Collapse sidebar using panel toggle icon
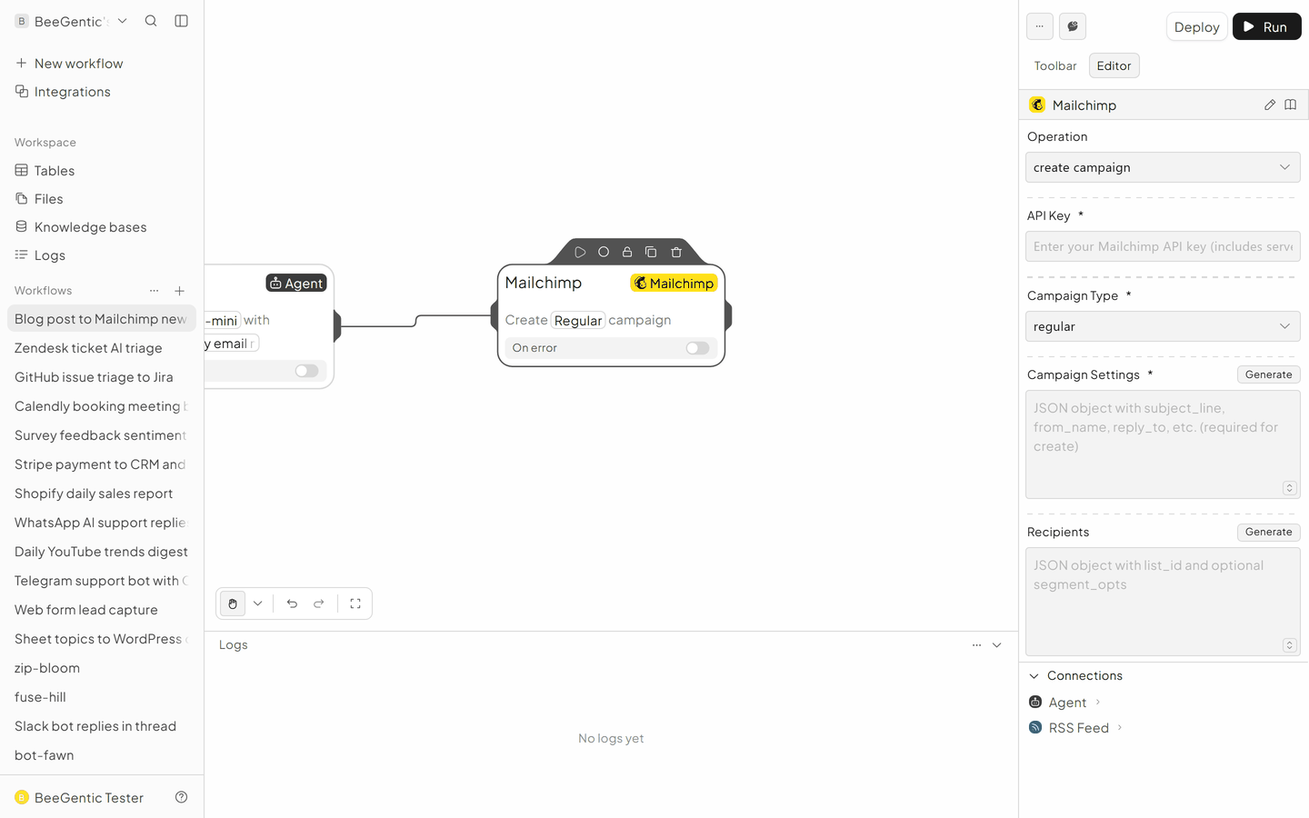The image size is (1309, 818). tap(182, 21)
